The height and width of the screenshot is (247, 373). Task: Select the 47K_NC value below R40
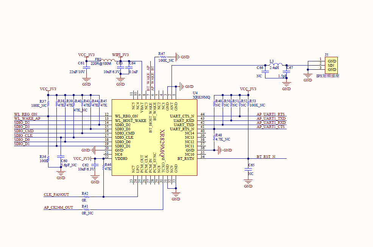pos(81,110)
